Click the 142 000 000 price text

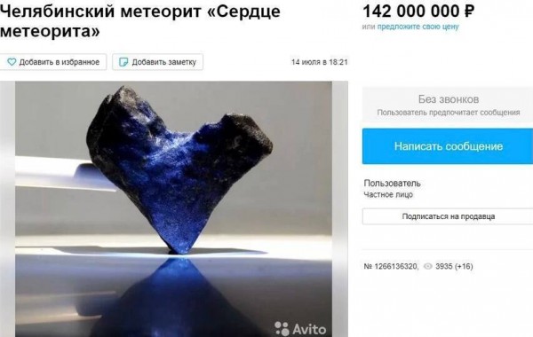click(411, 12)
